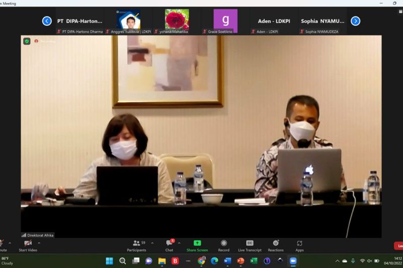The width and height of the screenshot is (403, 268).
Task: Switch to PowerPoint on taskbar
Action: 241,261
